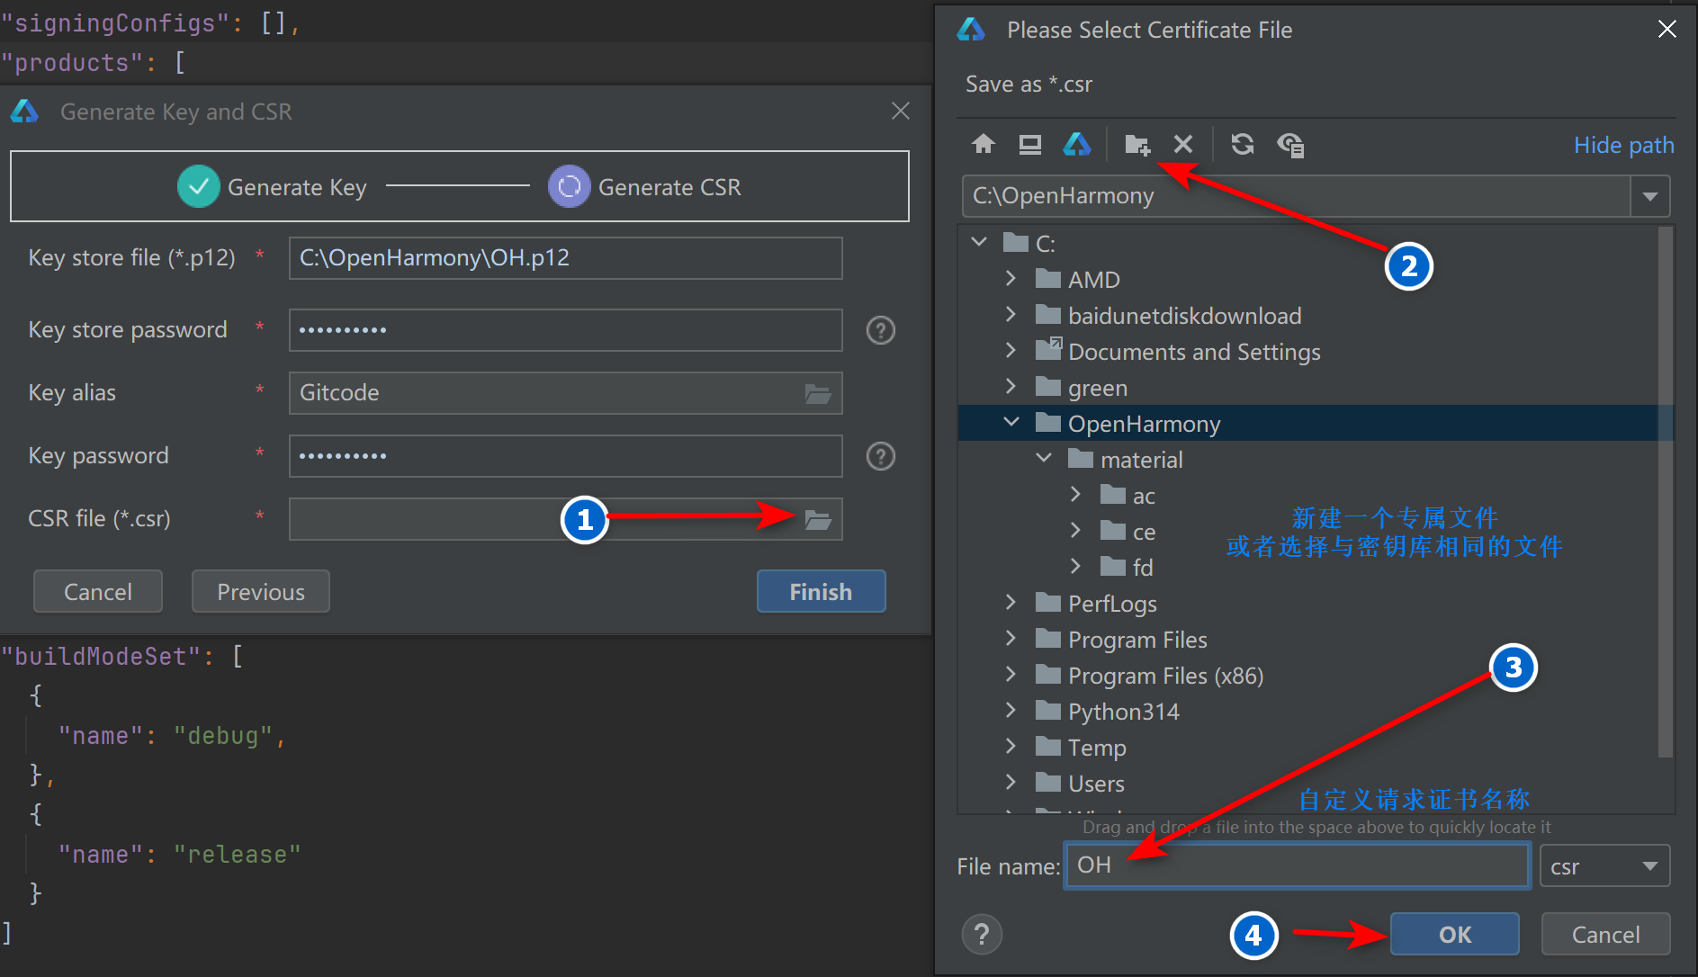
Task: Browse for CSR file folder icon
Action: coord(818,519)
